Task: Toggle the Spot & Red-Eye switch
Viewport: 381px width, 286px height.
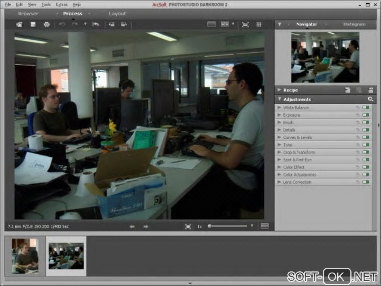Action: 366,160
